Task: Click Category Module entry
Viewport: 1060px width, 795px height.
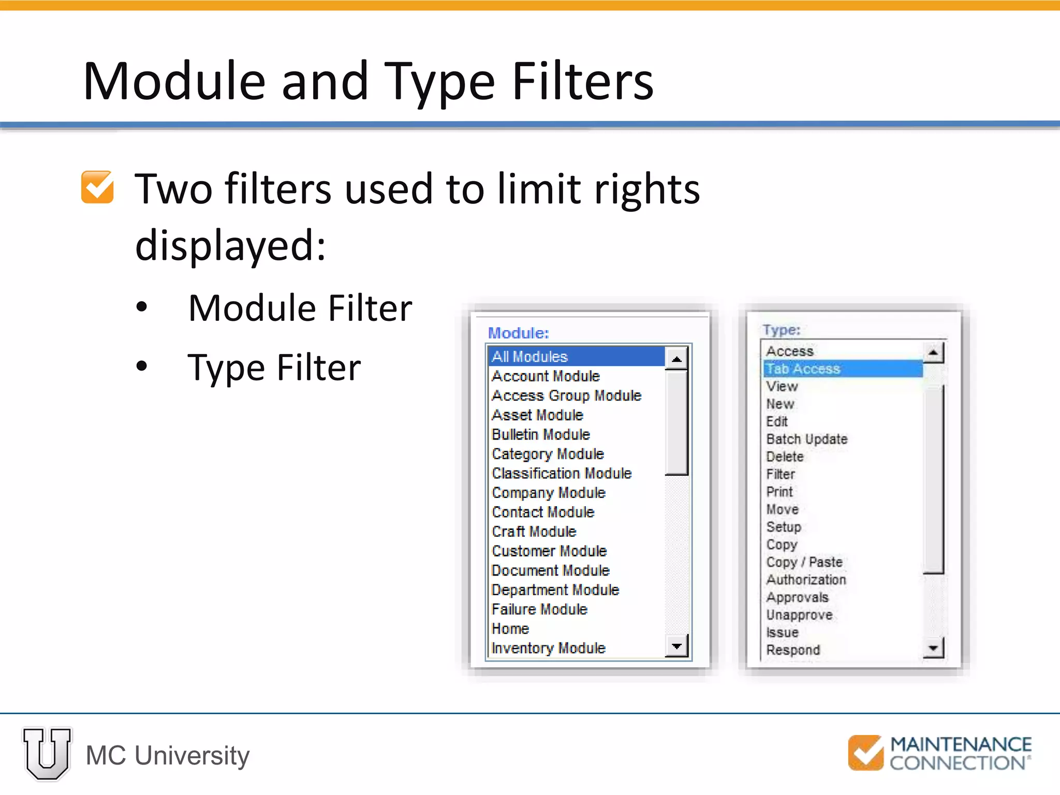Action: click(576, 454)
